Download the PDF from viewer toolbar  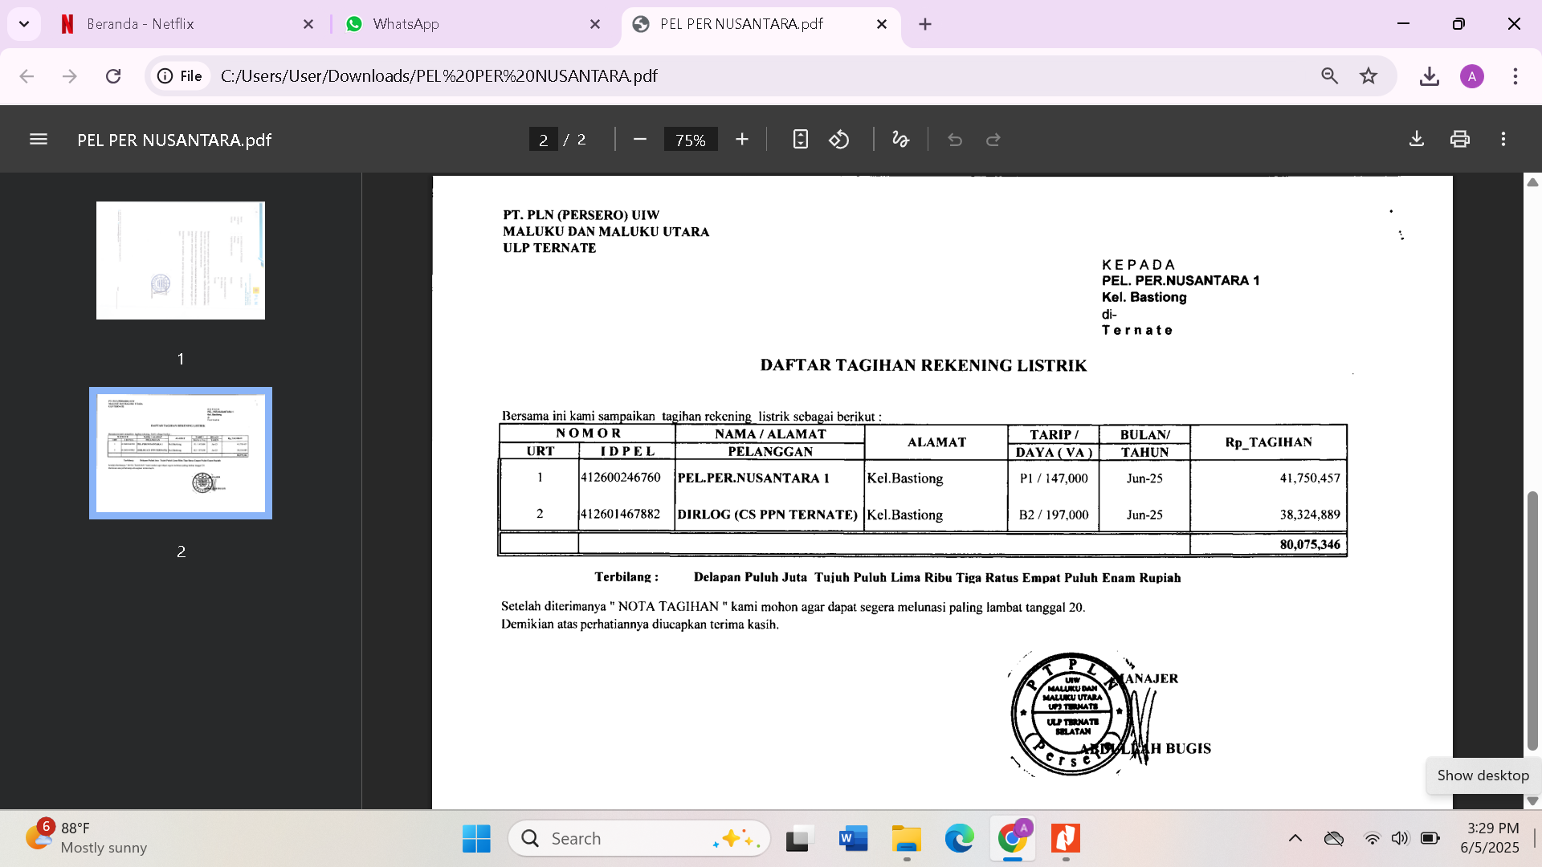click(1417, 140)
